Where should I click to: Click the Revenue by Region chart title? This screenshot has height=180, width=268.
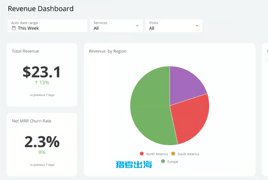coord(108,51)
